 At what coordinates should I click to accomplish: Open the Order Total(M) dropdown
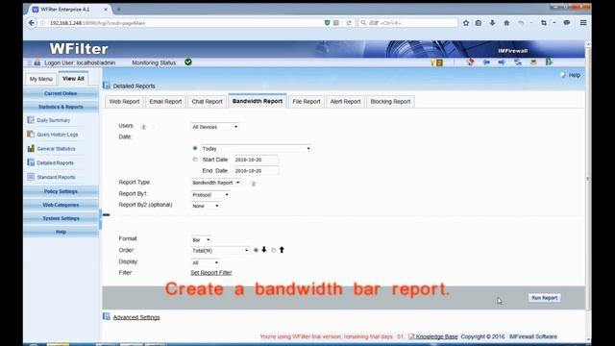tap(220, 250)
